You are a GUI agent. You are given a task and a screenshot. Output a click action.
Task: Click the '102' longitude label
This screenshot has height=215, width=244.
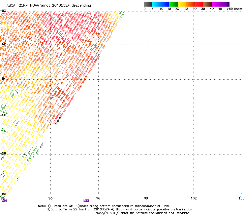point(194,198)
